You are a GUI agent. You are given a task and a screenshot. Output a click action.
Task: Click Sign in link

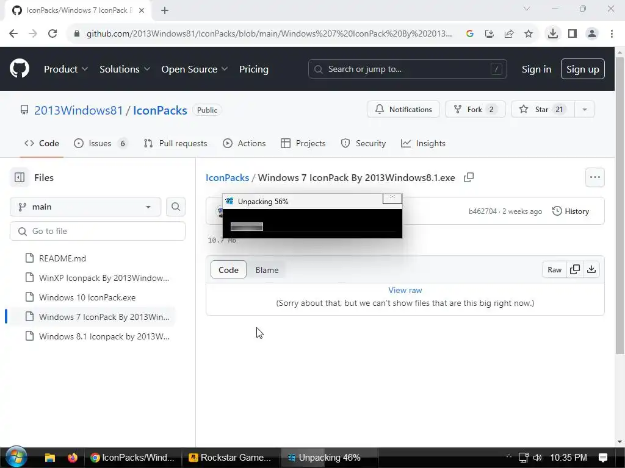(536, 69)
